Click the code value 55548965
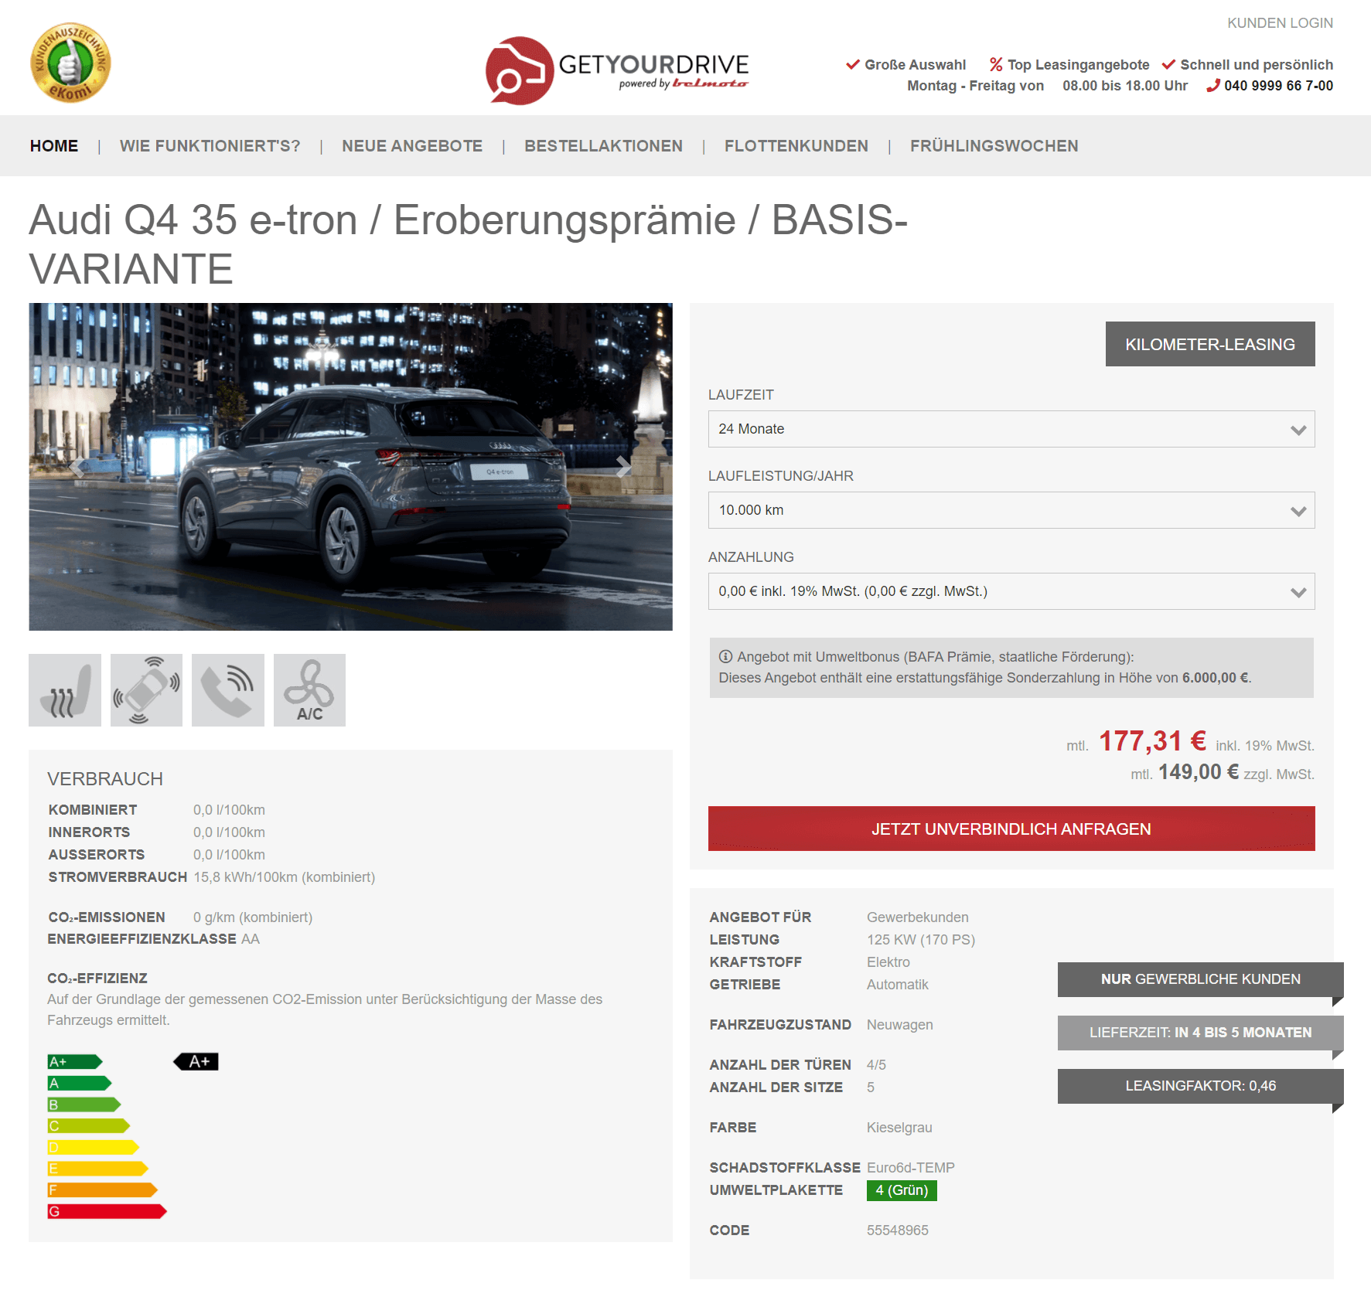 [x=897, y=1230]
